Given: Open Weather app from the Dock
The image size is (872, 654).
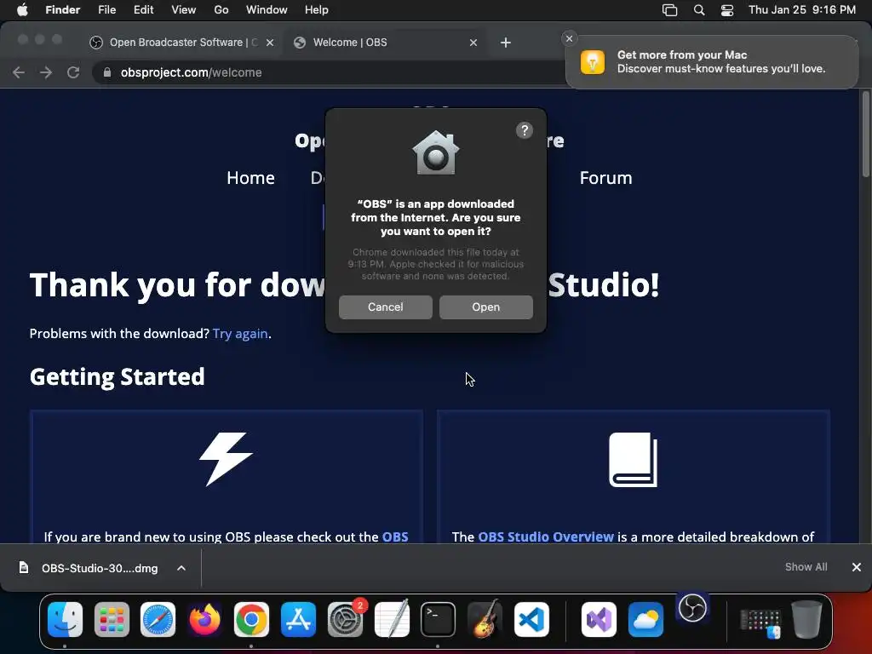Looking at the screenshot, I should (645, 619).
